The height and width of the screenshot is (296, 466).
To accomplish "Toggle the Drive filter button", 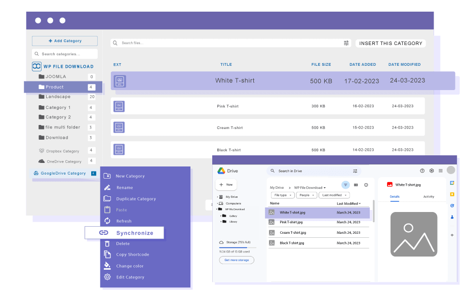I will tap(345, 185).
